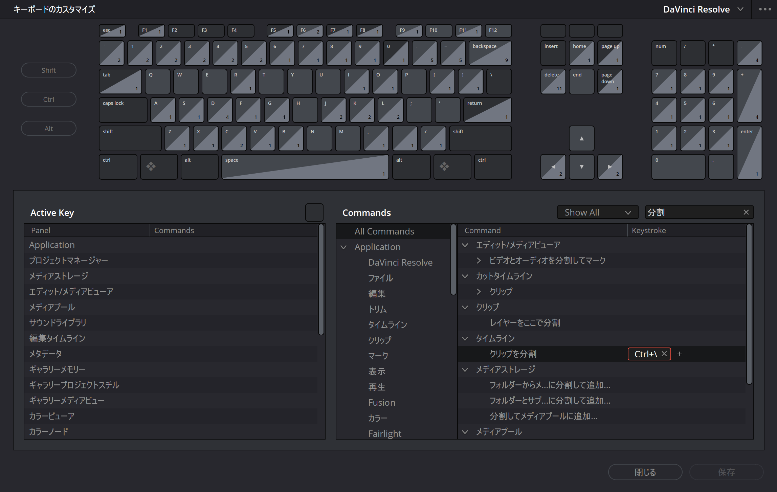Clear the 分割 search text

746,212
